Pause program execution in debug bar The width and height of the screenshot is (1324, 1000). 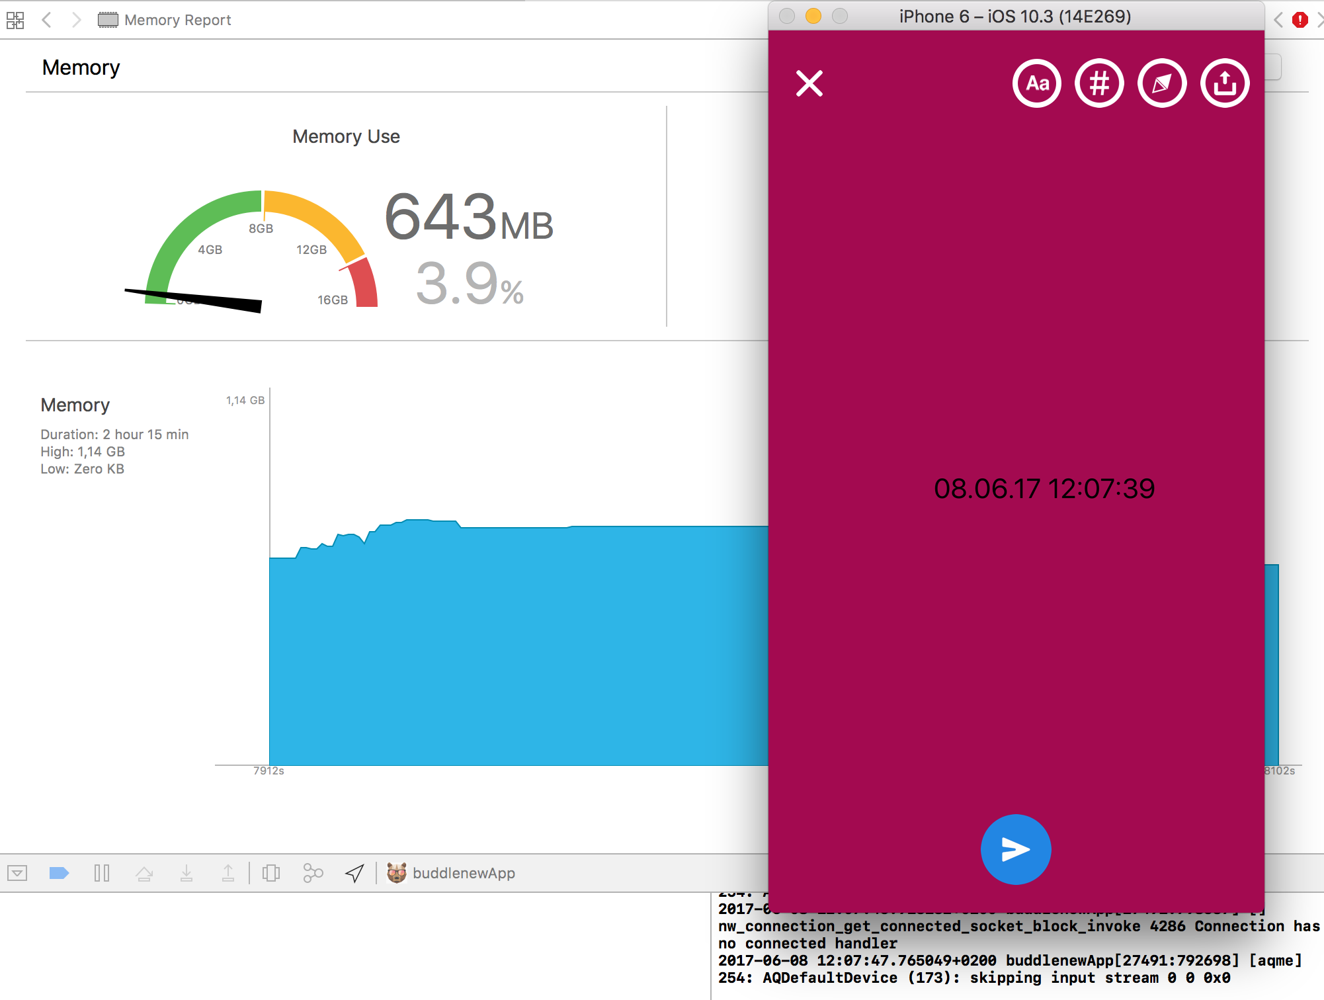101,873
